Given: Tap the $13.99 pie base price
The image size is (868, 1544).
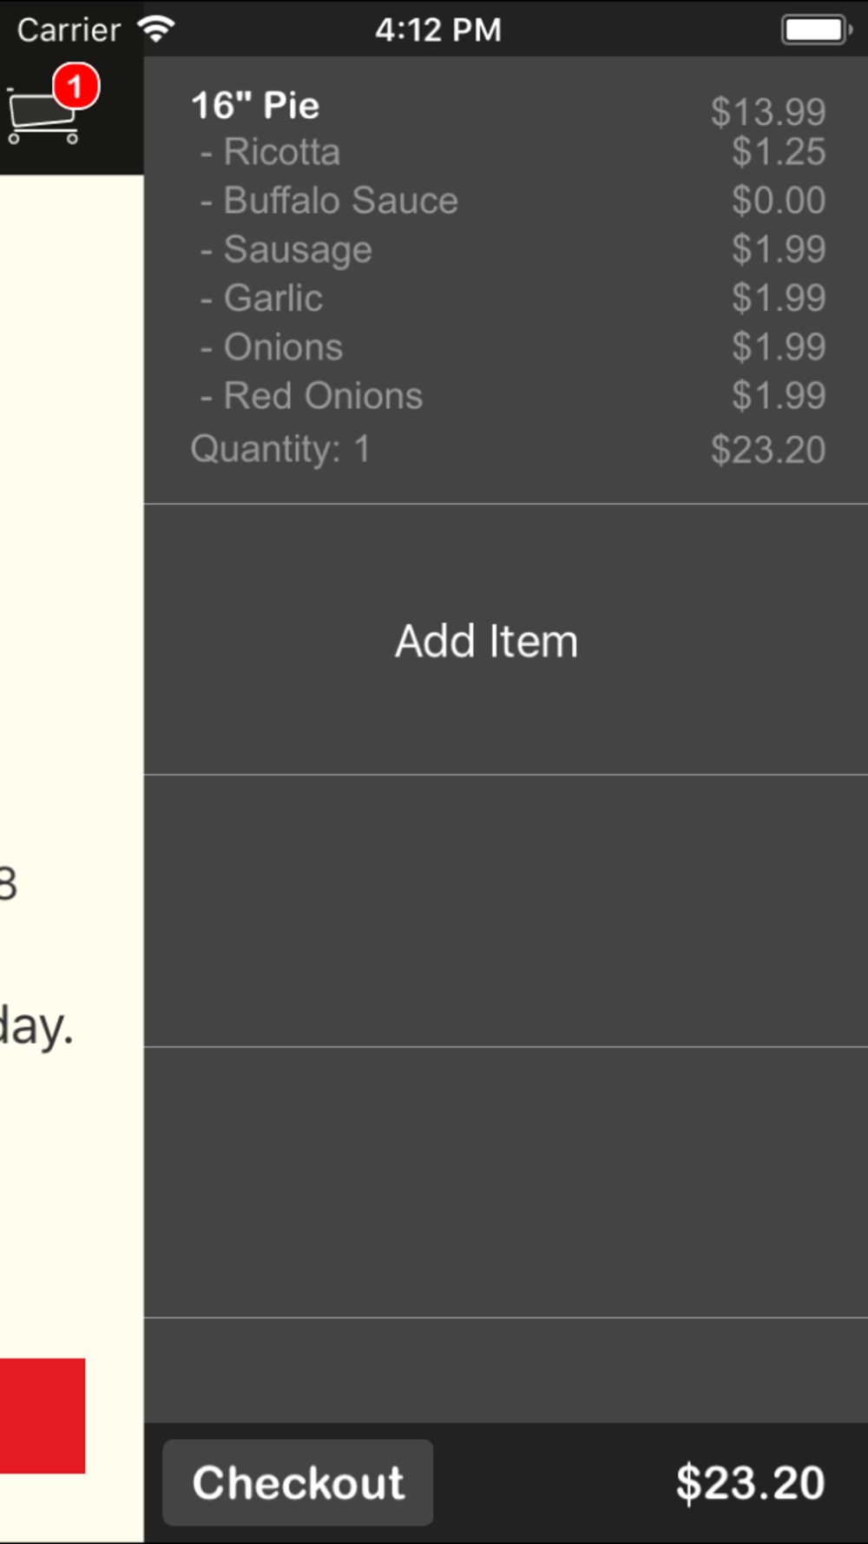Looking at the screenshot, I should tap(767, 111).
